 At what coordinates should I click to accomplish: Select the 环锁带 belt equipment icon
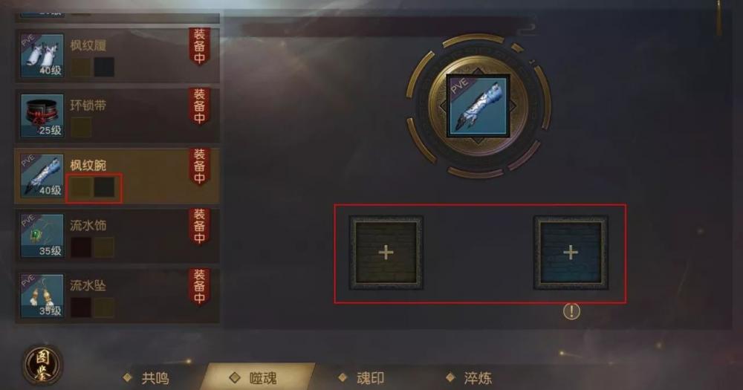pos(42,116)
